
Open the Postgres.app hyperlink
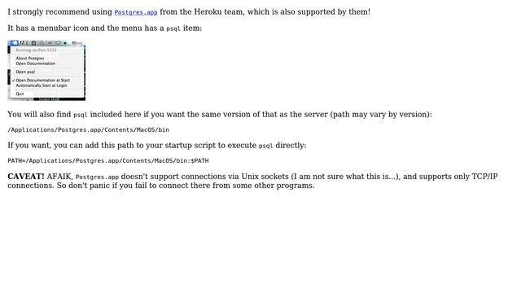(x=136, y=12)
